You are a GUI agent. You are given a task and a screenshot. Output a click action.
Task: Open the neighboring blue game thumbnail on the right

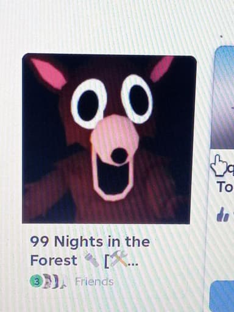click(x=223, y=97)
